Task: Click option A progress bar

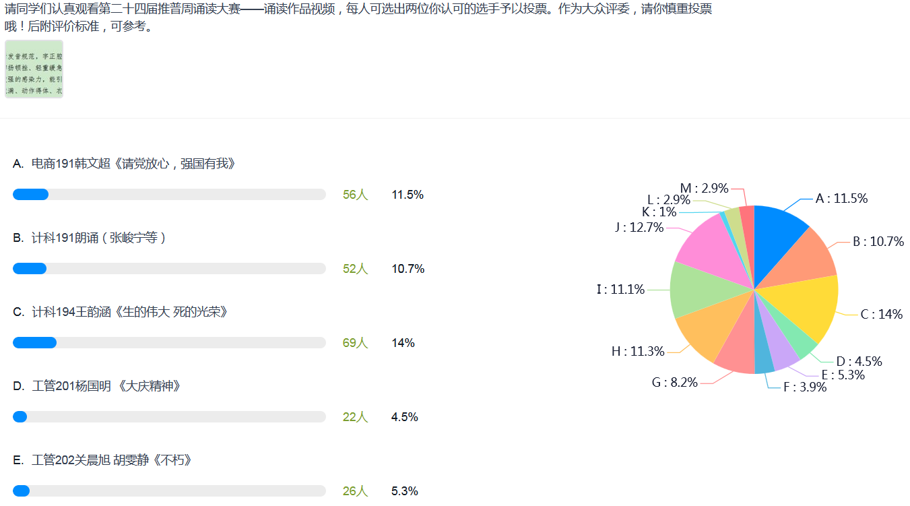Action: (x=169, y=195)
